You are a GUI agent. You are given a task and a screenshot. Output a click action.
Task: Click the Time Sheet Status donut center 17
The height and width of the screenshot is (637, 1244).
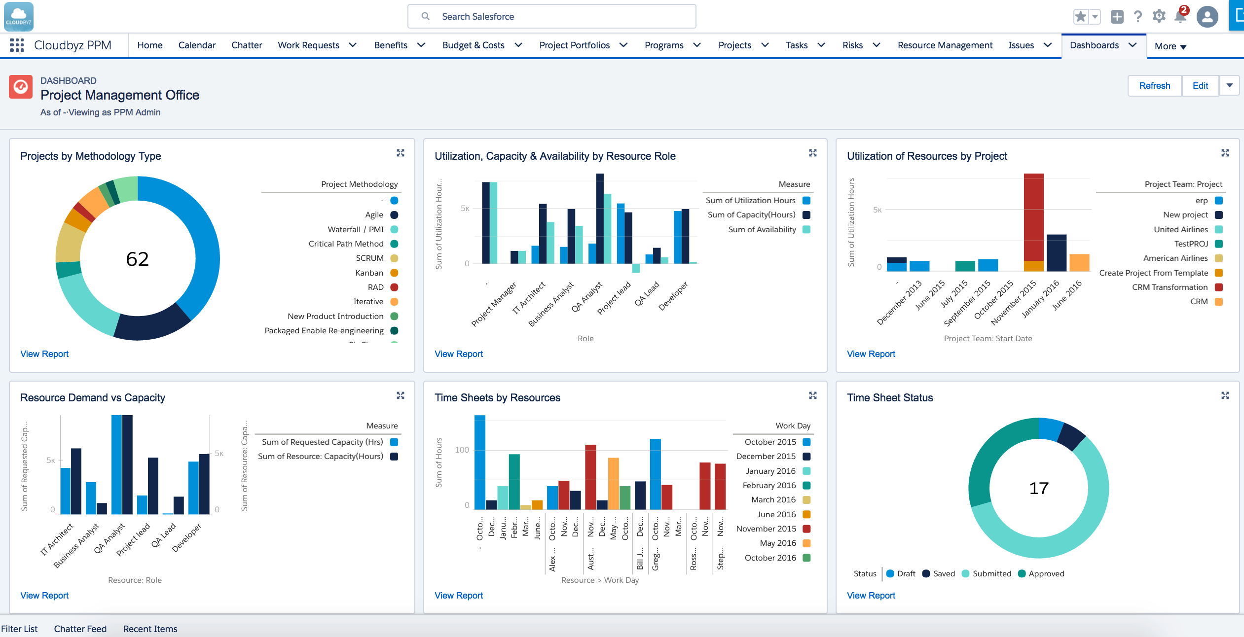coord(1039,488)
